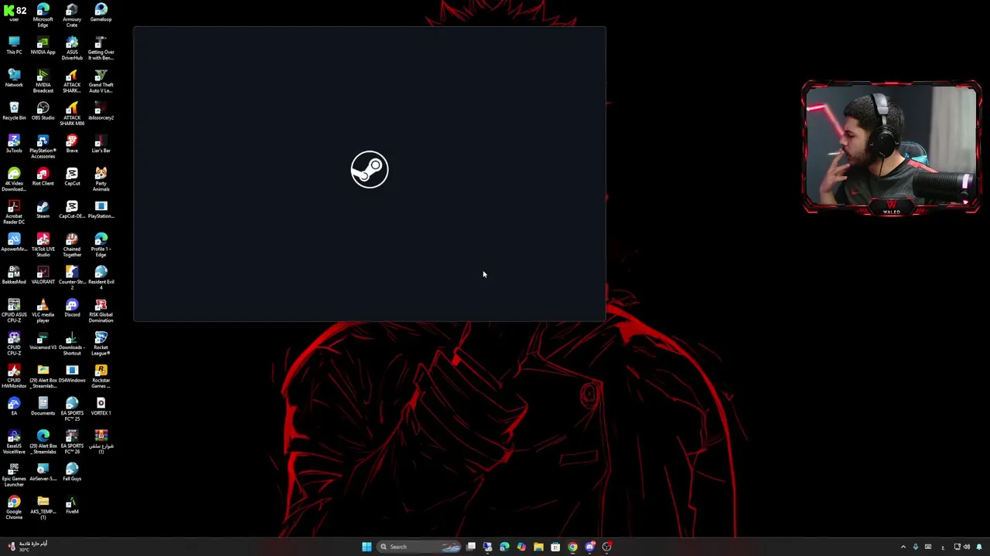Open the Riot Client shortcut
The image size is (990, 556).
pos(43,177)
